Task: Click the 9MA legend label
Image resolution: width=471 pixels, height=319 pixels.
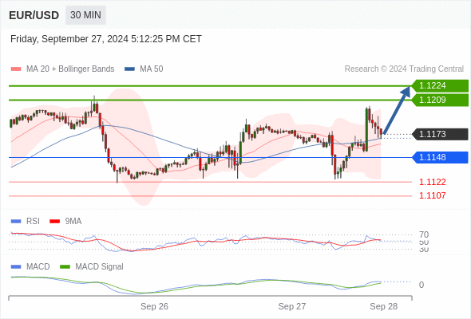Action: tap(73, 222)
